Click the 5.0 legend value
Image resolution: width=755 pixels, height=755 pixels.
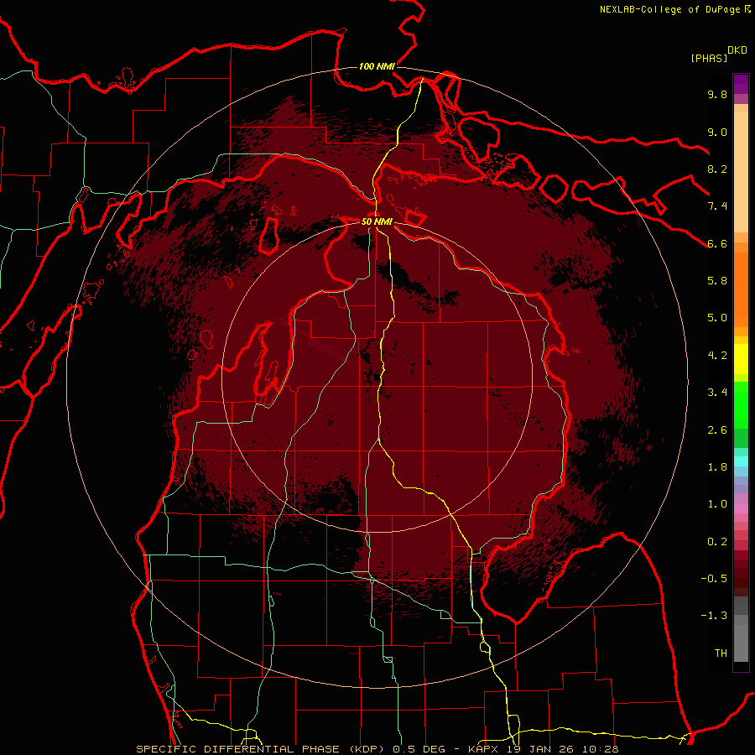pyautogui.click(x=717, y=318)
